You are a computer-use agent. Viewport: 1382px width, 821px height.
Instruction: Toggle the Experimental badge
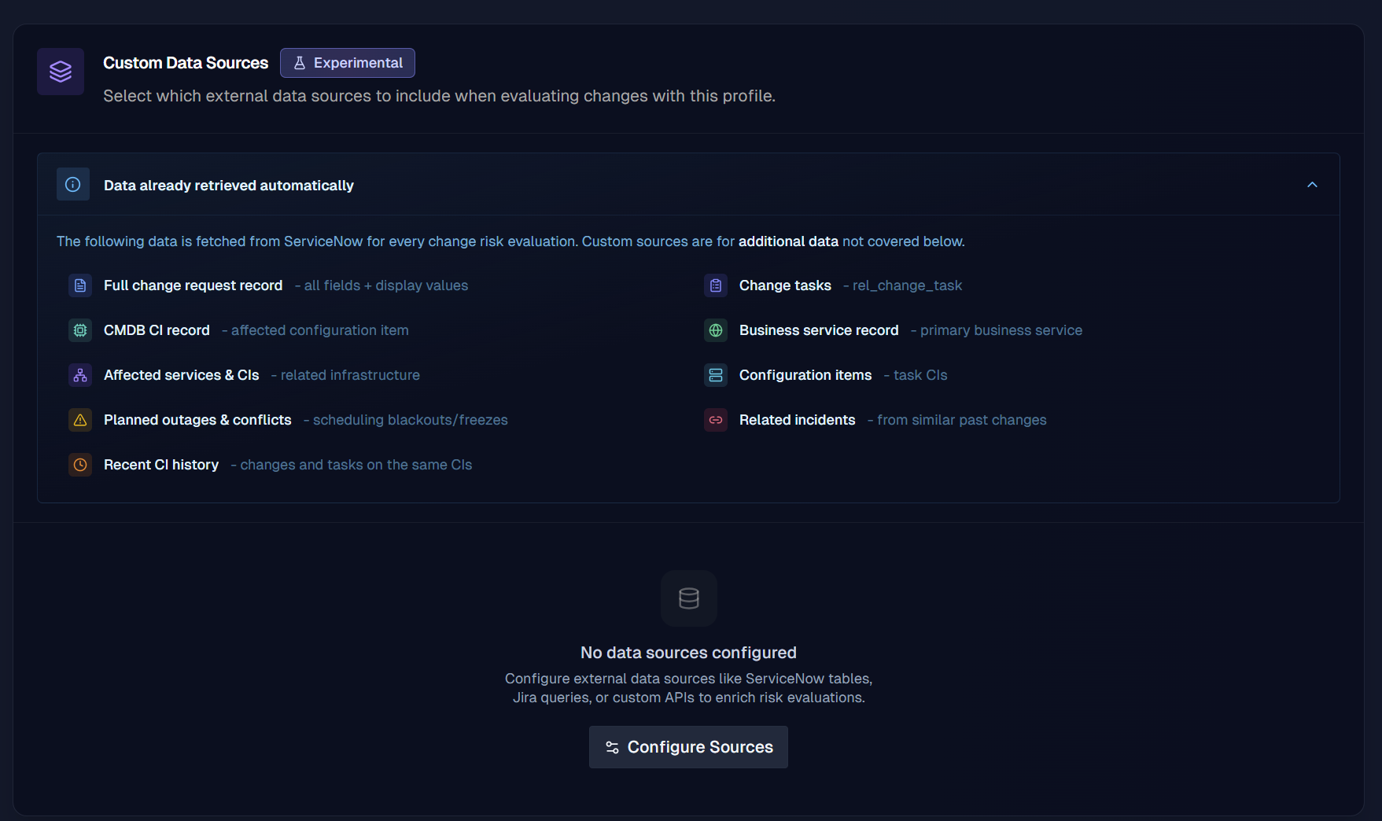pyautogui.click(x=347, y=62)
